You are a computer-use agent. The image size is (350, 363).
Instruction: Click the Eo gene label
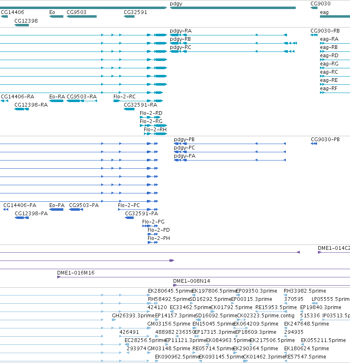pyautogui.click(x=52, y=12)
